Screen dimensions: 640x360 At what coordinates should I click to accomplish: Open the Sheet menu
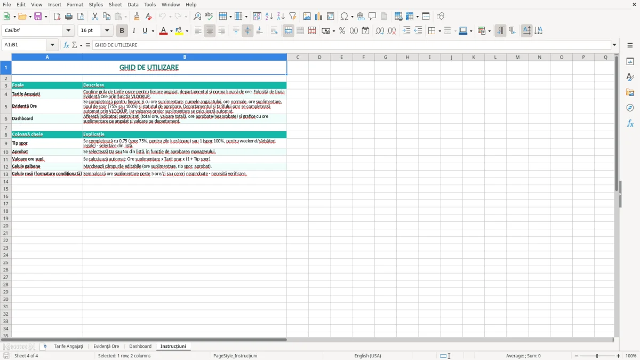point(115,4)
